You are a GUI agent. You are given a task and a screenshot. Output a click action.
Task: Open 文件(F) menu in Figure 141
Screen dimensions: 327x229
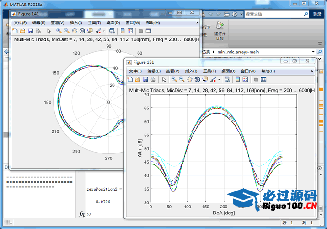[x=20, y=22]
